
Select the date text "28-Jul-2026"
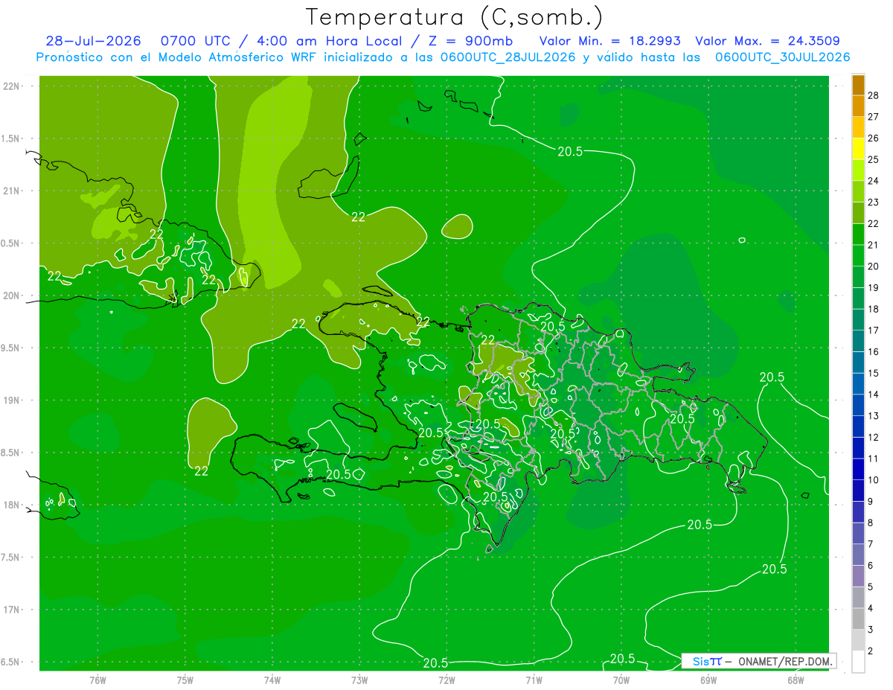(92, 41)
